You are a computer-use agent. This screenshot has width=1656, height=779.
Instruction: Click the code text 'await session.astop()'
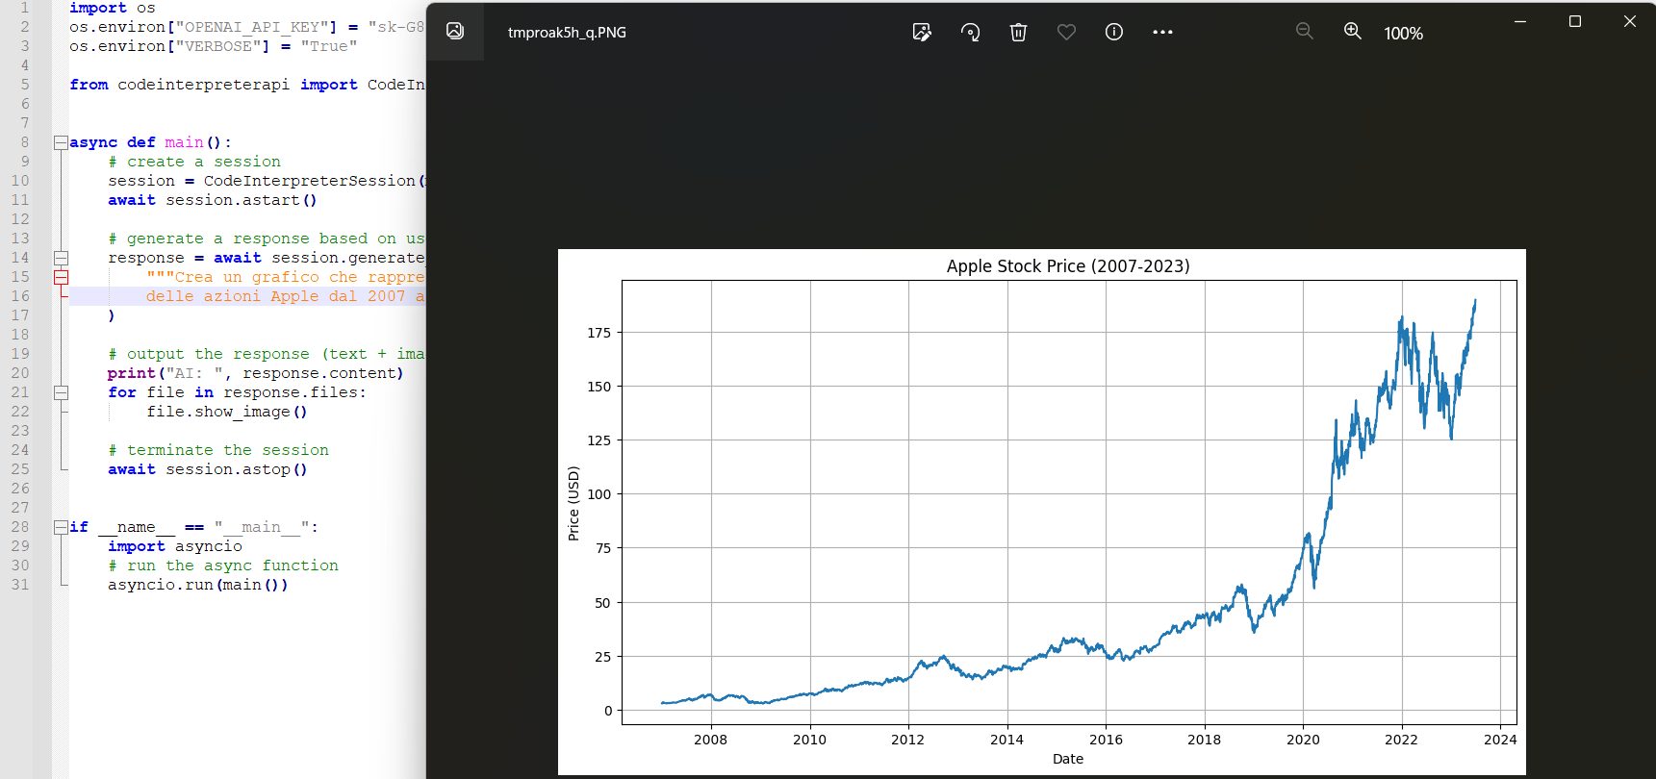(208, 469)
